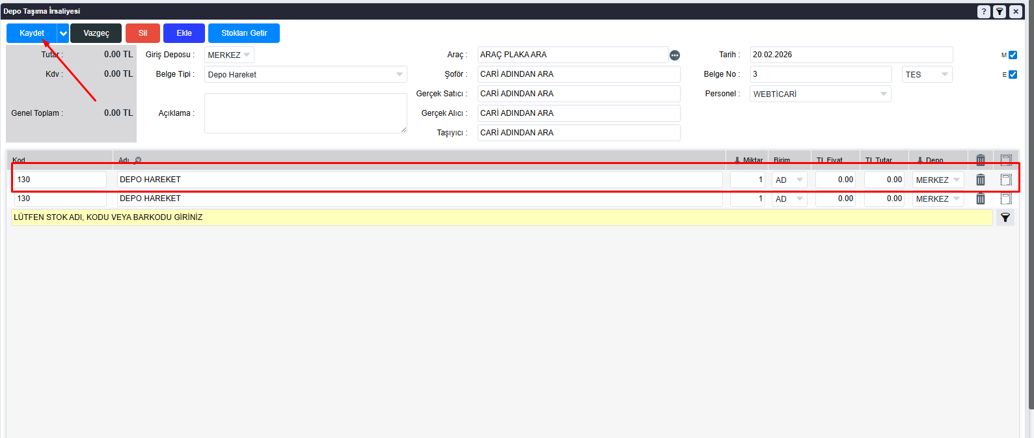Screen dimensions: 1034x438
Task: Open the Giriş Deposu MERKEZ dropdown
Action: pyautogui.click(x=229, y=55)
